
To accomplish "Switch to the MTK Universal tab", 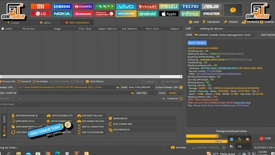I will coord(77,23).
